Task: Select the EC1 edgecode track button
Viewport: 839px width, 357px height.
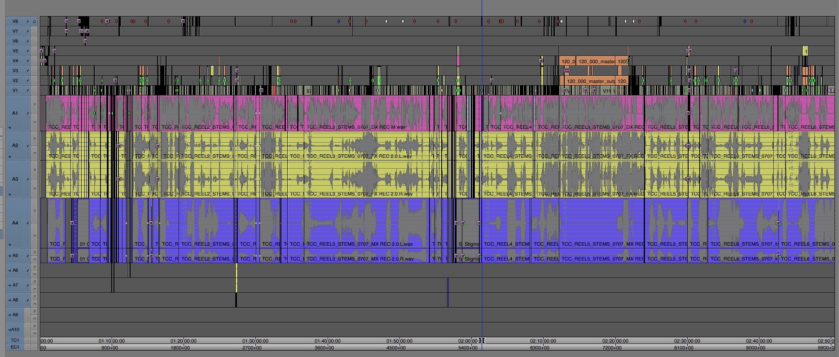Action: click(x=15, y=347)
